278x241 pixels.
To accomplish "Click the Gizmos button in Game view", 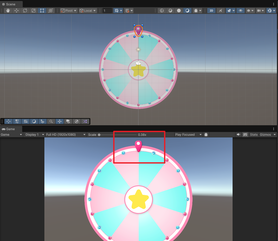I will (x=265, y=135).
